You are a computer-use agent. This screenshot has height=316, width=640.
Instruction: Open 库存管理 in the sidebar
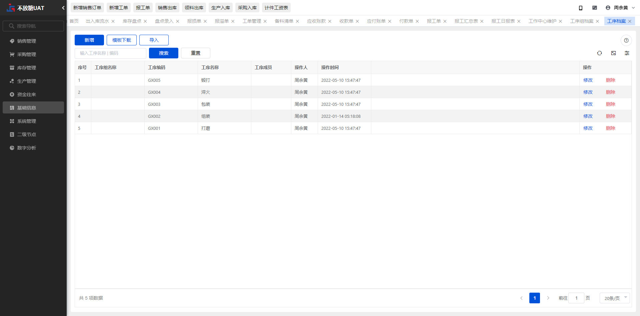tap(33, 68)
